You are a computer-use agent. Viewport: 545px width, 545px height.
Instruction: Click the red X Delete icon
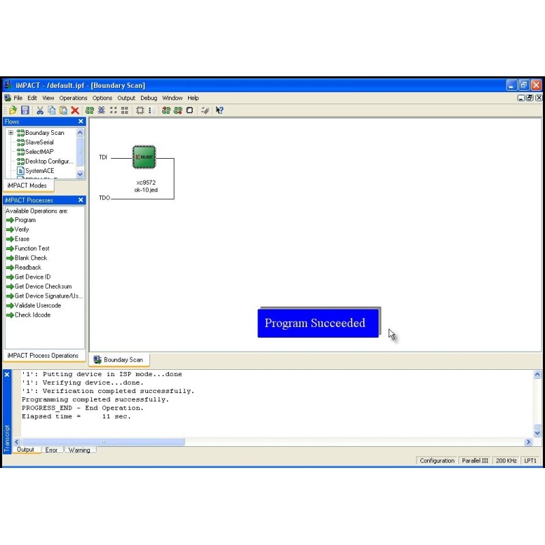tap(75, 110)
